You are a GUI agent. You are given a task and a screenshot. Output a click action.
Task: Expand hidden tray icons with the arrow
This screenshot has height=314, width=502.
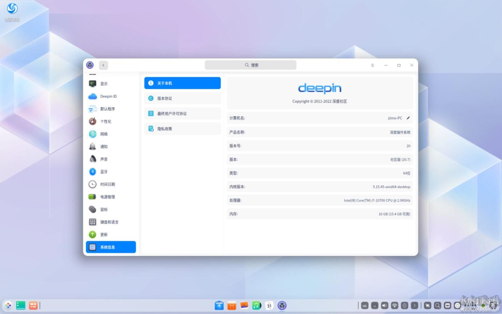(x=415, y=305)
